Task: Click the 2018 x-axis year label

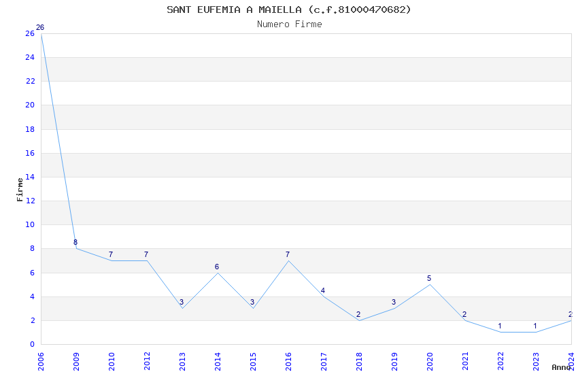Action: click(359, 362)
